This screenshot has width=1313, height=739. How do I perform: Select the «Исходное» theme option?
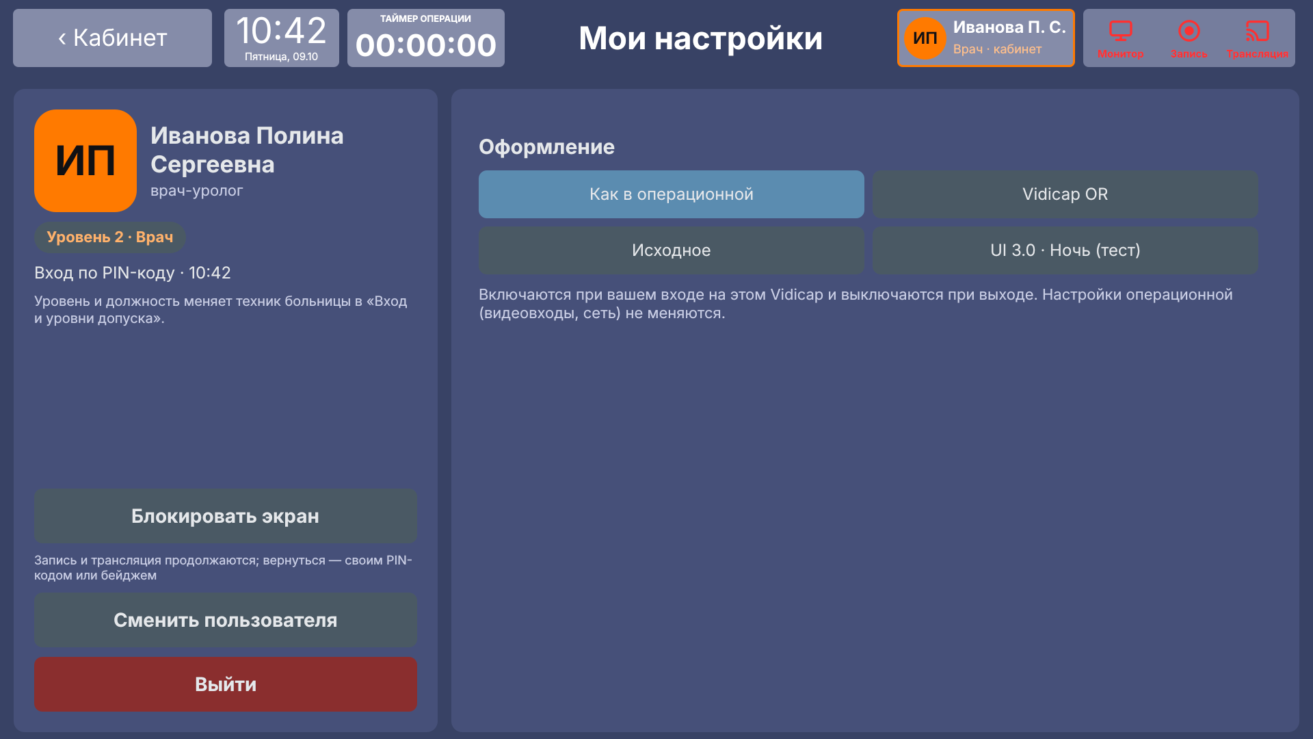[x=671, y=250]
